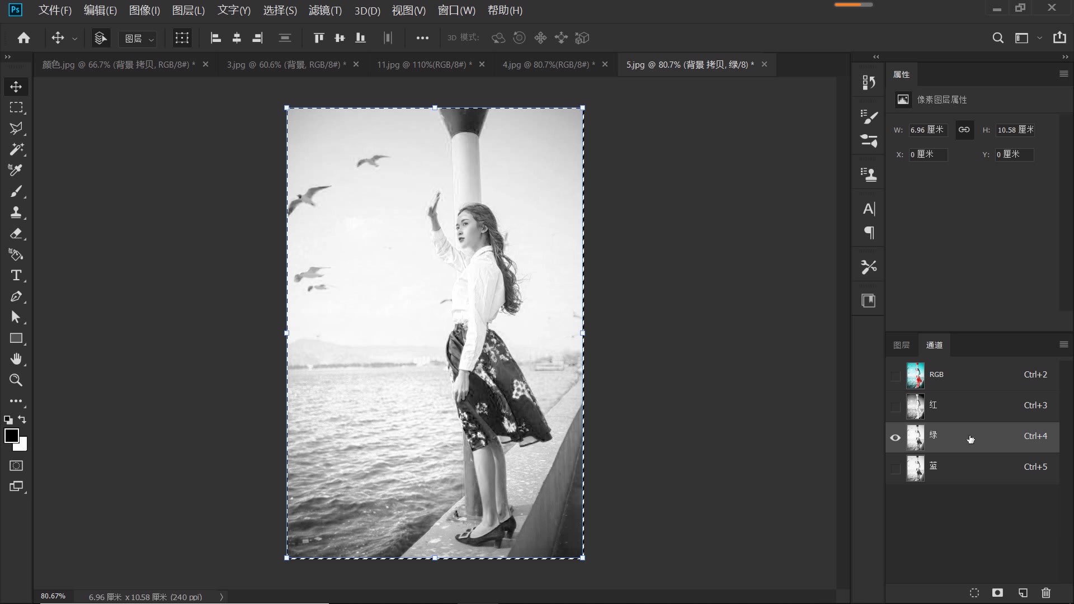
Task: Expand the workspace switcher dropdown arrow
Action: click(1039, 38)
